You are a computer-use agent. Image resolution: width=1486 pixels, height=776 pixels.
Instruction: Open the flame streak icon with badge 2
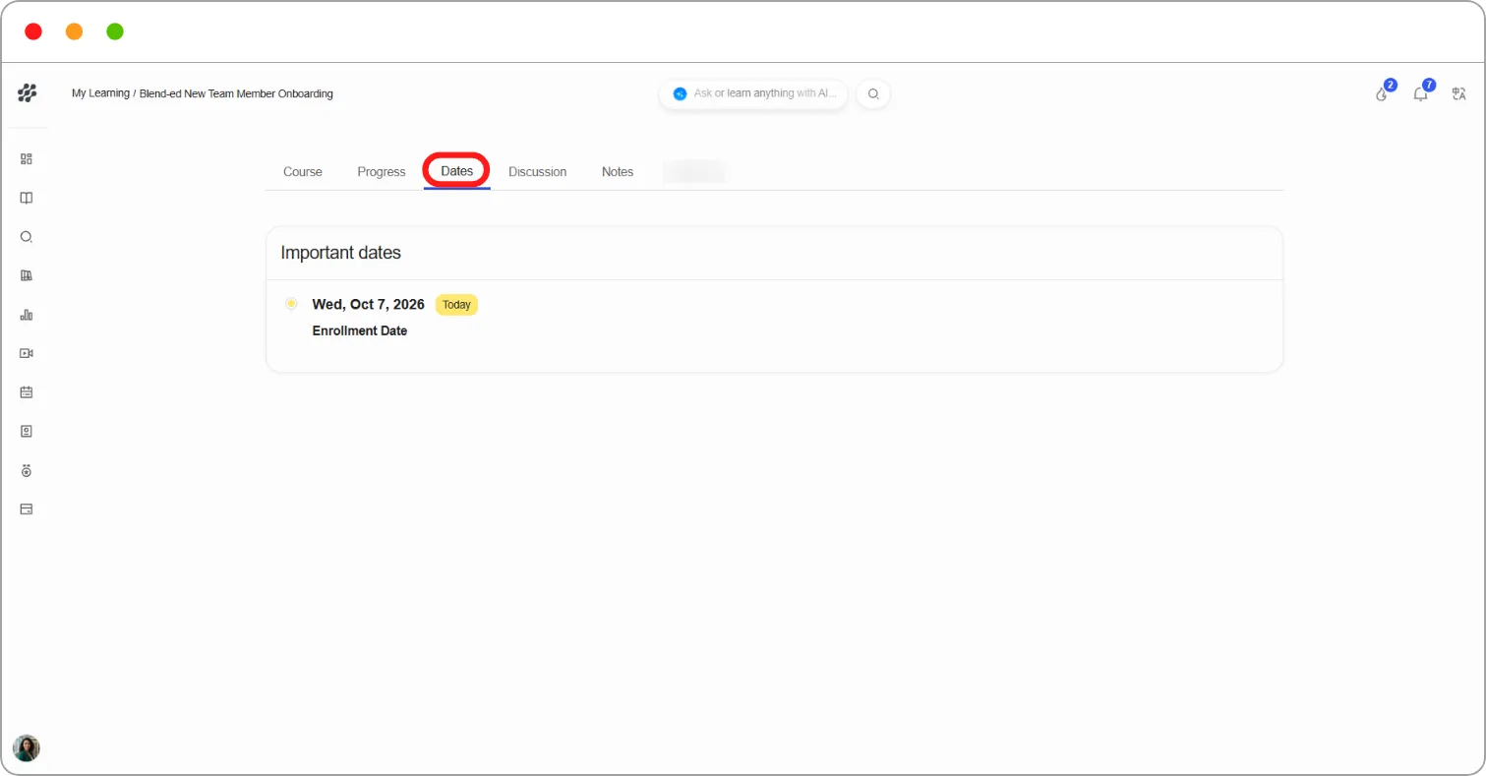pos(1383,93)
